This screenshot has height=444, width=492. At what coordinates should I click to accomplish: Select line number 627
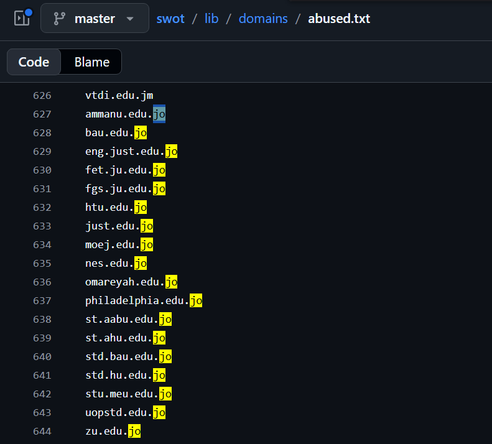42,114
